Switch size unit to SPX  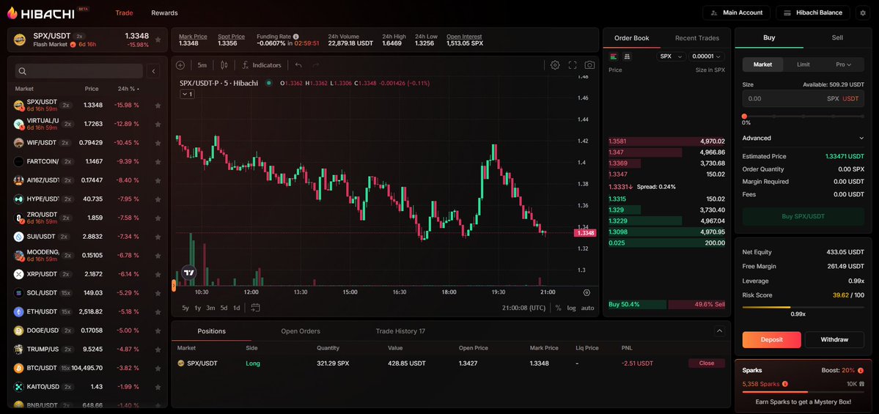(x=833, y=99)
